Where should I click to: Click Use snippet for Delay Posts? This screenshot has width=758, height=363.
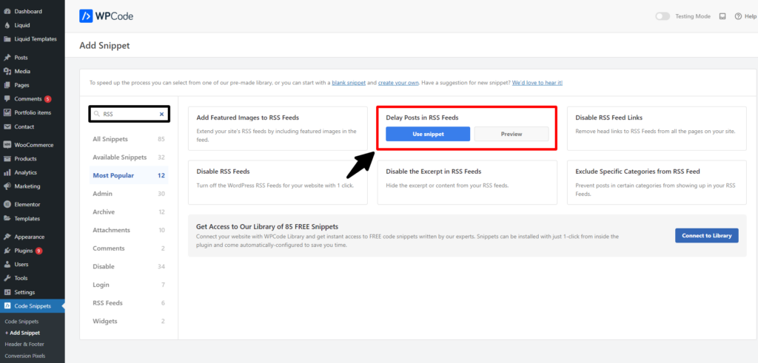[x=428, y=135]
